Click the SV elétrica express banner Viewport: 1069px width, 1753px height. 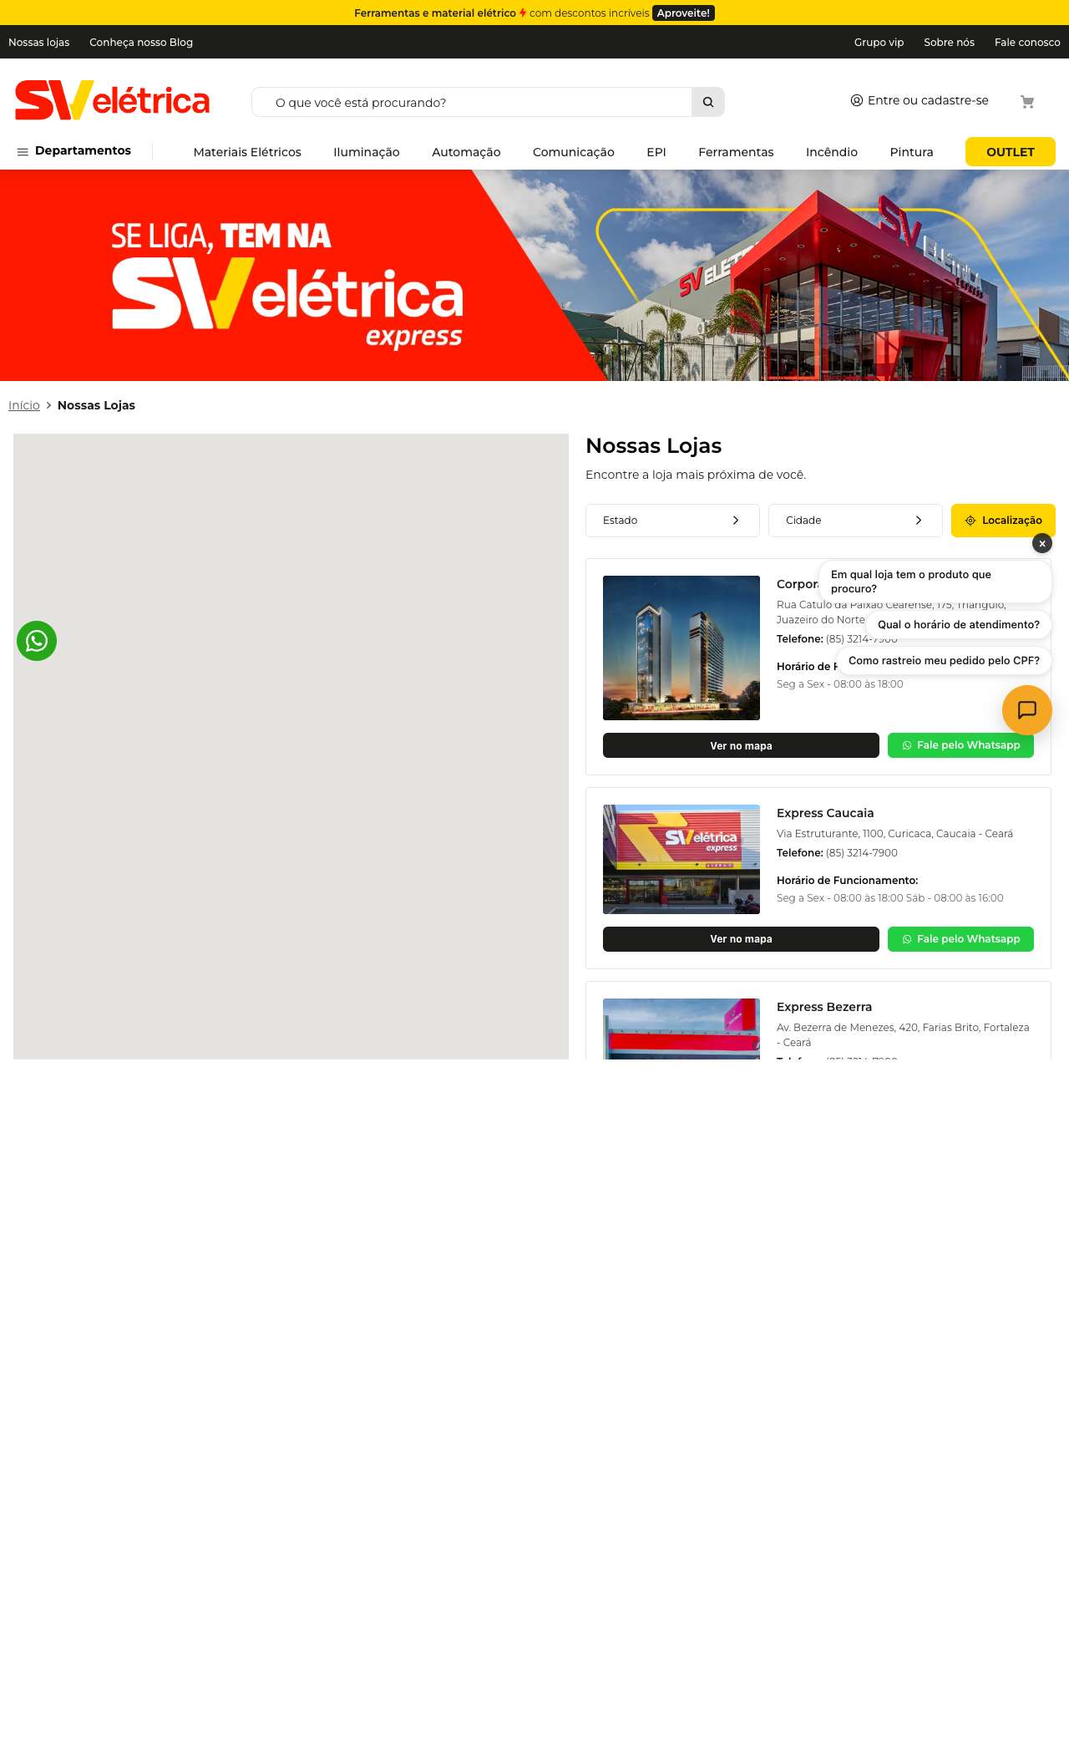point(534,275)
